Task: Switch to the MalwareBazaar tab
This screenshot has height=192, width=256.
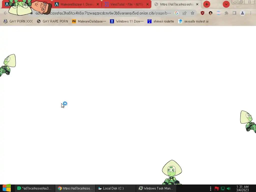Action: [77, 4]
